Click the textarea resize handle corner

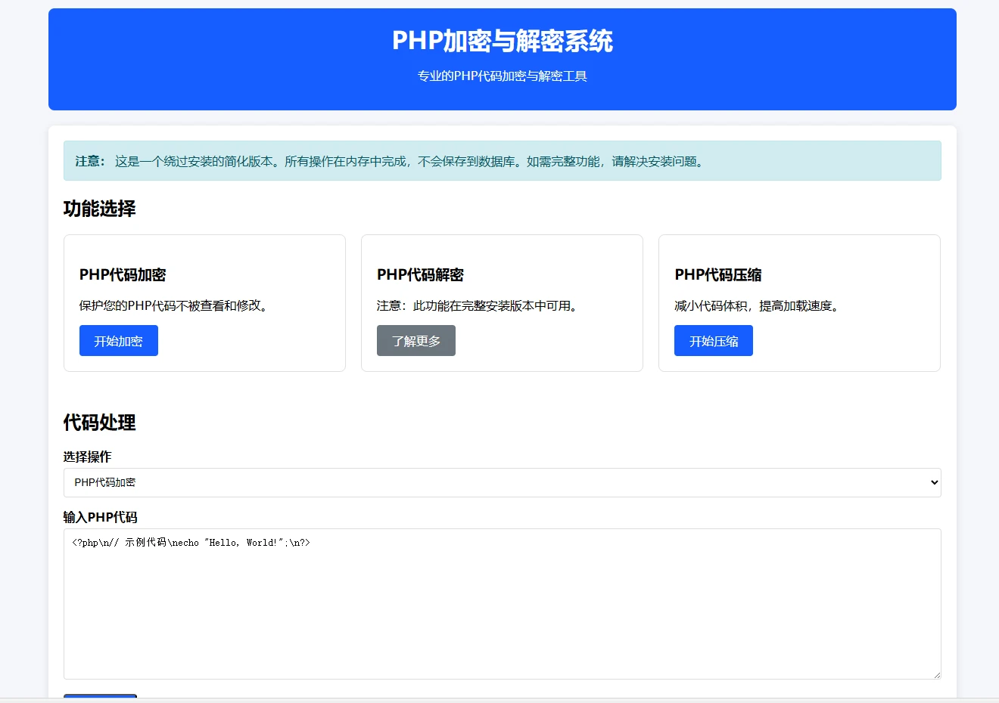click(936, 674)
